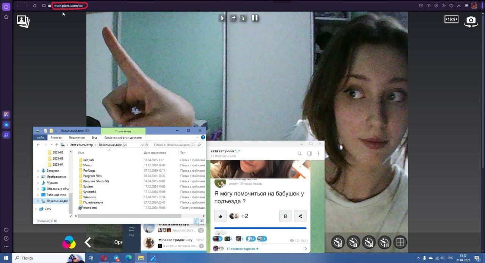The image size is (485, 263).
Task: Click the Windows taskbar Поиск box
Action: coord(48,258)
